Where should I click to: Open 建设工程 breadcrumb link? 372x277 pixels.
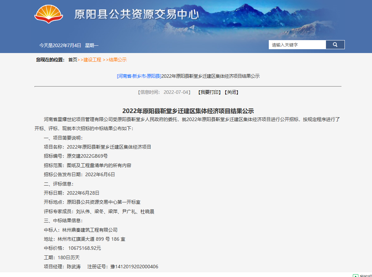(92, 60)
